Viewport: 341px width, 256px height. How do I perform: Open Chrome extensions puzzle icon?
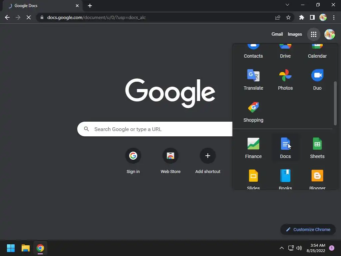(x=301, y=17)
